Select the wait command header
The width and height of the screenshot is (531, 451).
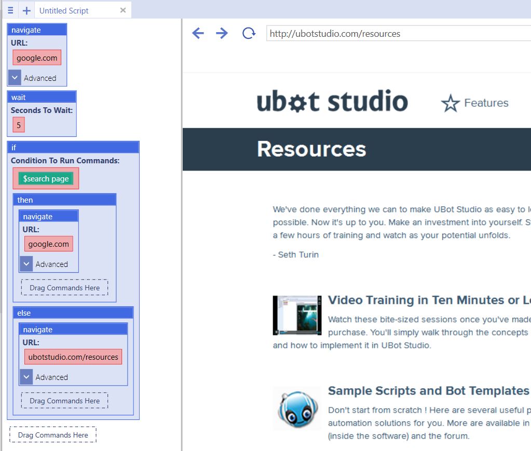click(x=42, y=97)
